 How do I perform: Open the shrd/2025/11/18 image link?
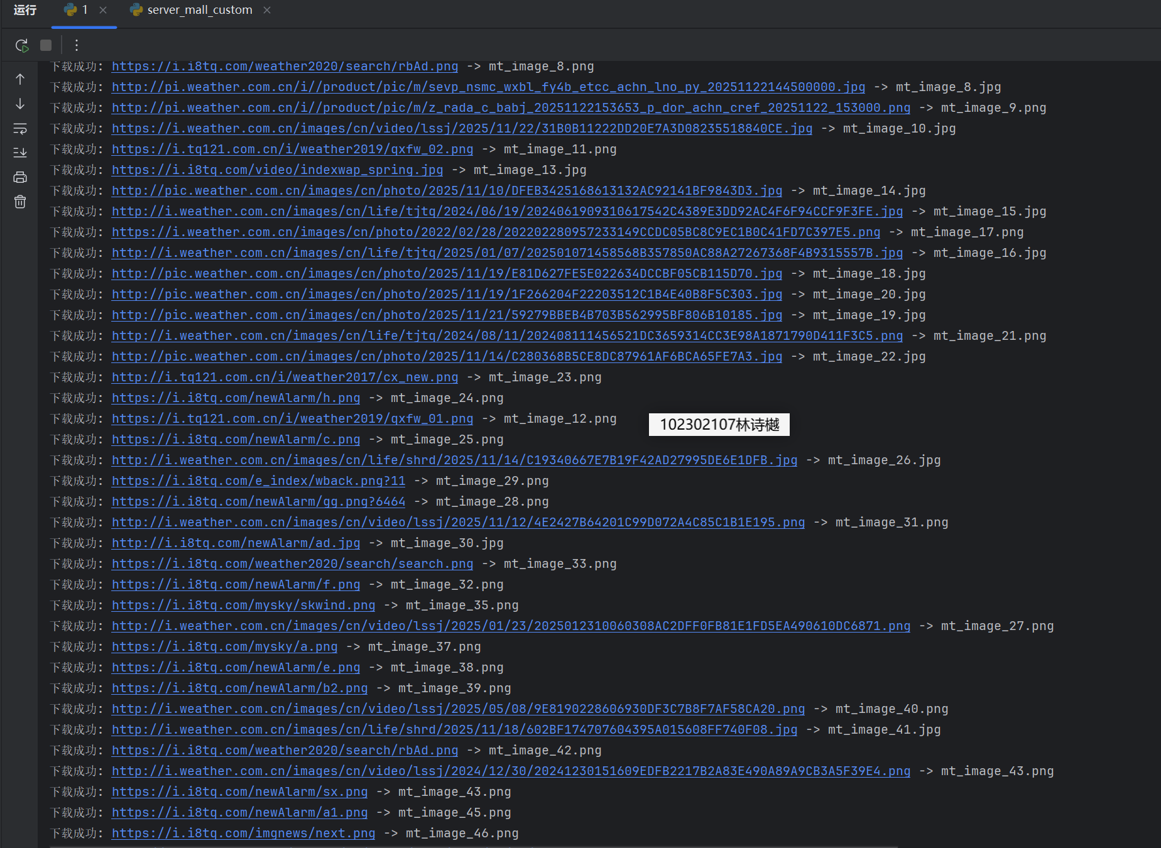coord(454,730)
